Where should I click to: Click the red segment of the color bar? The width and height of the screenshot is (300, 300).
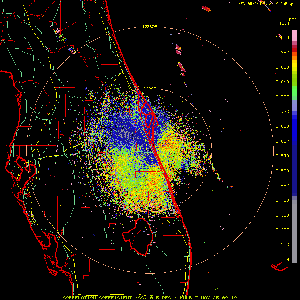294,50
